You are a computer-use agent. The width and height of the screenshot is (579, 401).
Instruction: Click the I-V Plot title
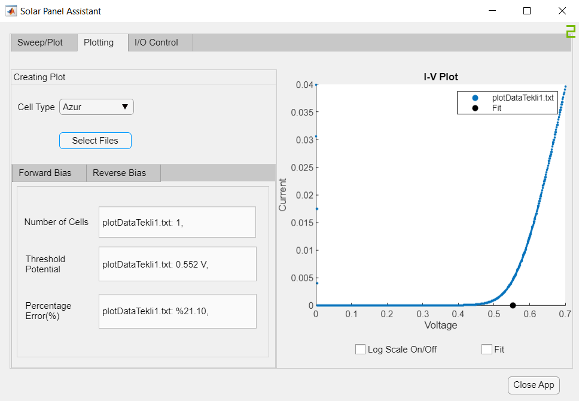[441, 77]
